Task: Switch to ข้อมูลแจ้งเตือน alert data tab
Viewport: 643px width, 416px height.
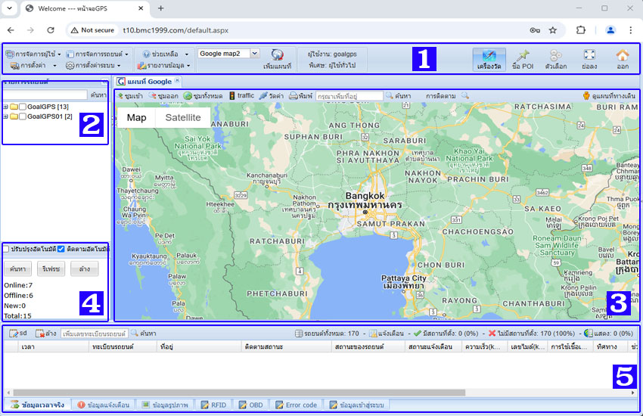Action: click(104, 405)
